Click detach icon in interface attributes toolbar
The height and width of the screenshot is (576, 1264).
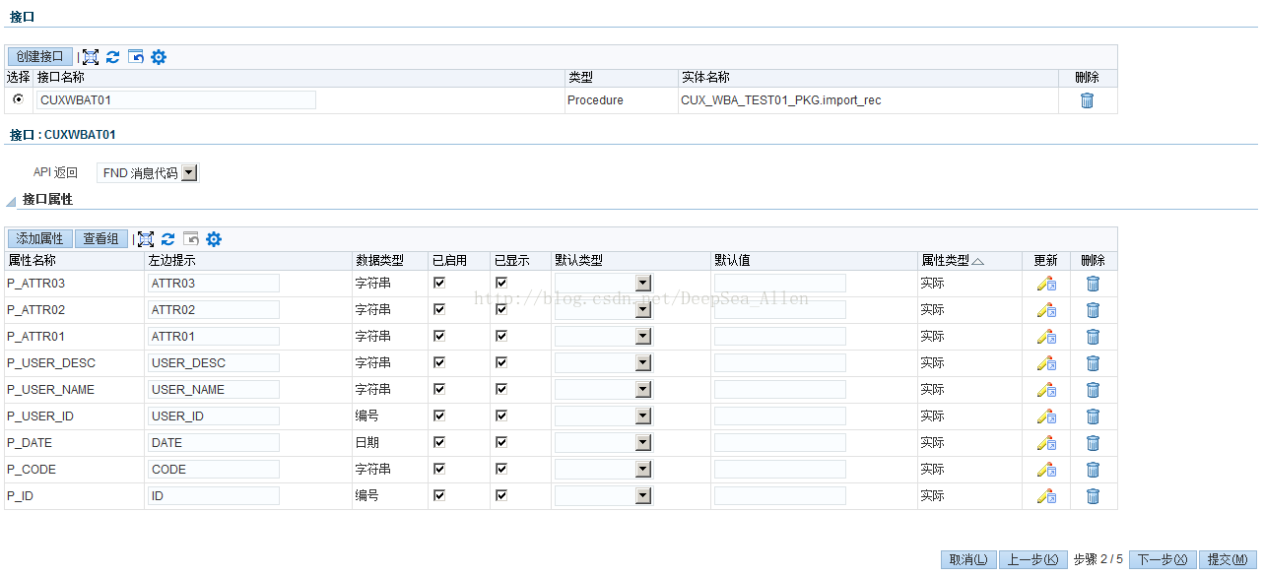click(146, 239)
